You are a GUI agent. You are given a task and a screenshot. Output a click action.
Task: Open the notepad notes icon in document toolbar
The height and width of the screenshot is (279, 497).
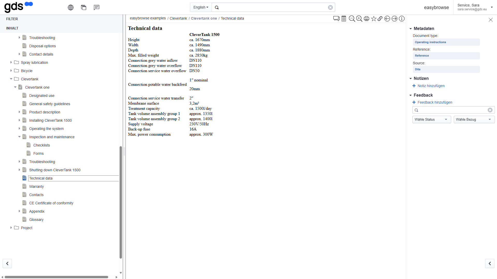(344, 19)
